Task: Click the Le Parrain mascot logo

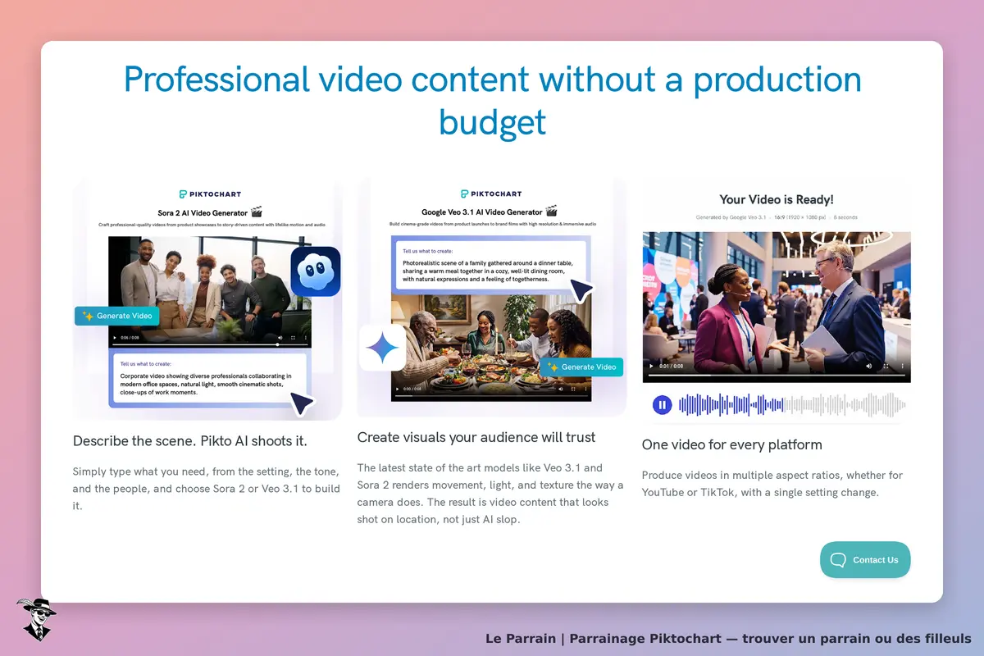Action: tap(36, 619)
